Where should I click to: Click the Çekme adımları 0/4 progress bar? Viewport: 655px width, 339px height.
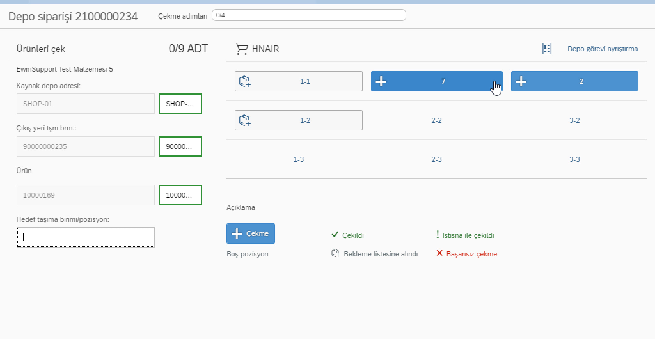pos(309,15)
